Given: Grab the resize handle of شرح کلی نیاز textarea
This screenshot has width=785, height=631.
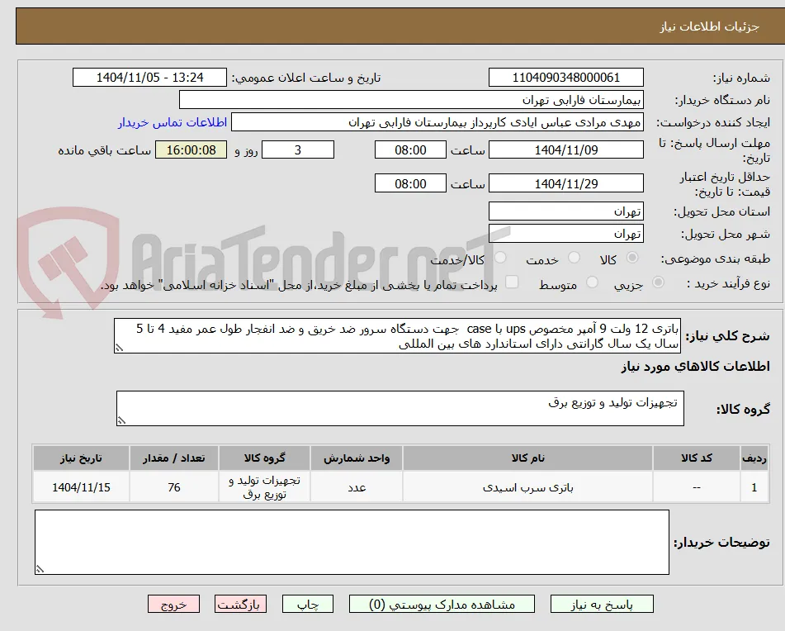Looking at the screenshot, I should [119, 348].
